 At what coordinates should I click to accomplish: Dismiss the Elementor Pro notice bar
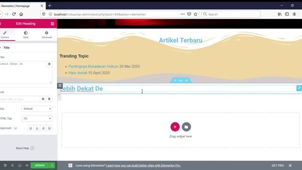(x=290, y=165)
